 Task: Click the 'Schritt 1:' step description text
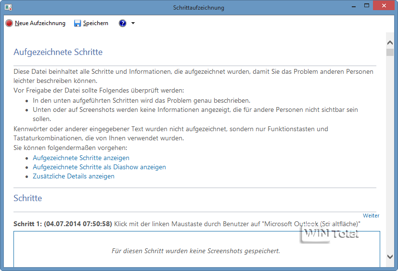187,224
